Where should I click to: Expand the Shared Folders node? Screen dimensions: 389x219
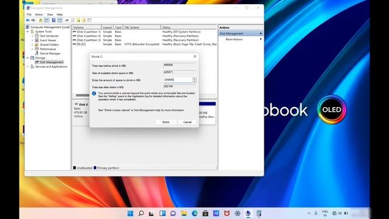click(32, 44)
